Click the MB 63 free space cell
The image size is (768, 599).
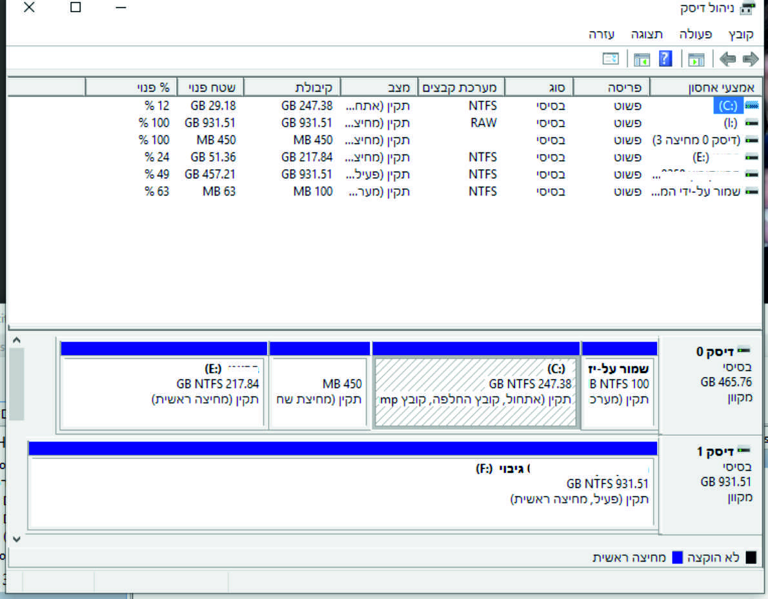tap(219, 191)
